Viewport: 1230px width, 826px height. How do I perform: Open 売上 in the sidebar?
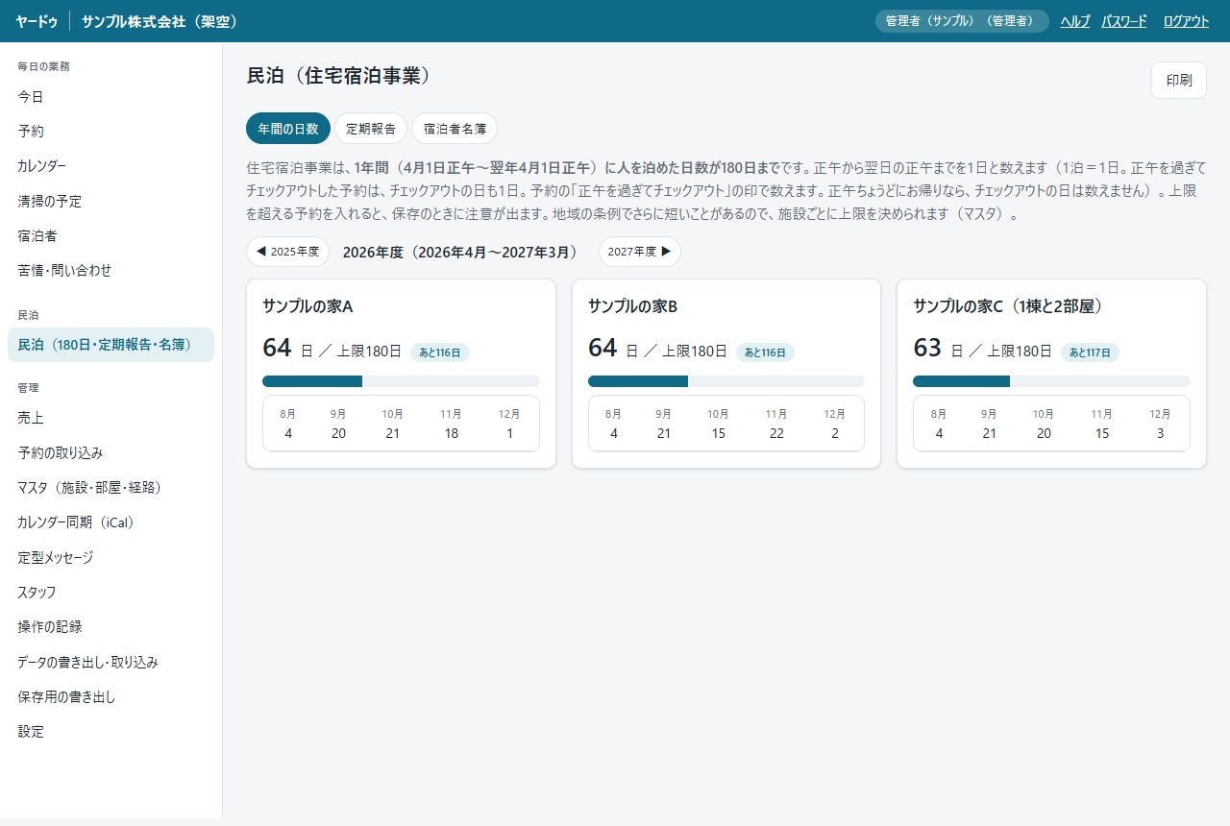pyautogui.click(x=111, y=418)
